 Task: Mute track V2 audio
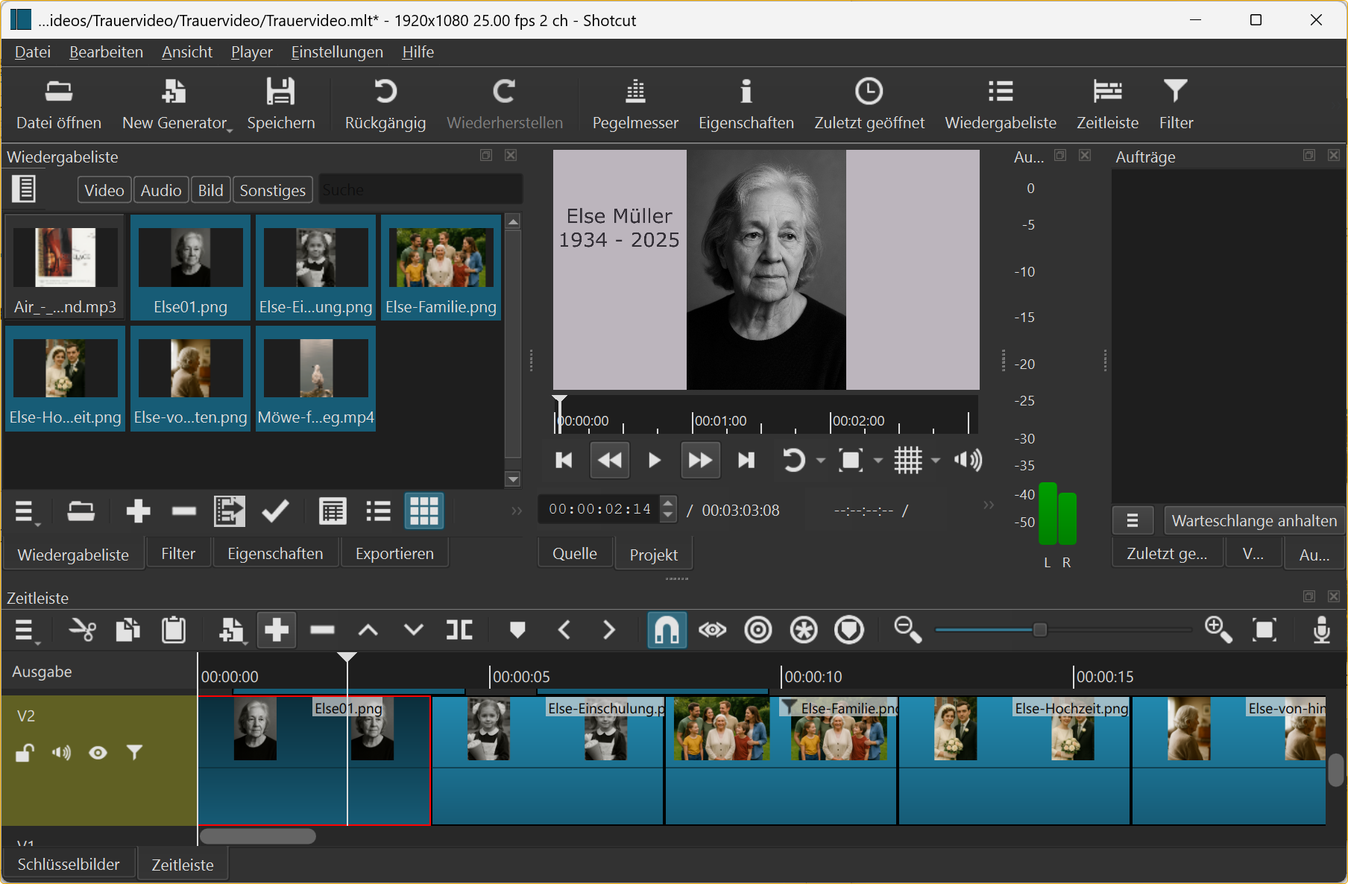(61, 753)
